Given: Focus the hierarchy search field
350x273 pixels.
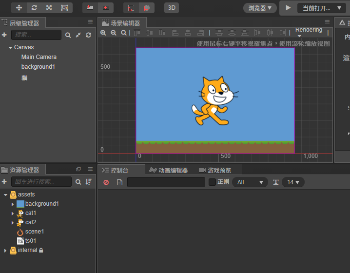Looking at the screenshot, I should (x=36, y=35).
